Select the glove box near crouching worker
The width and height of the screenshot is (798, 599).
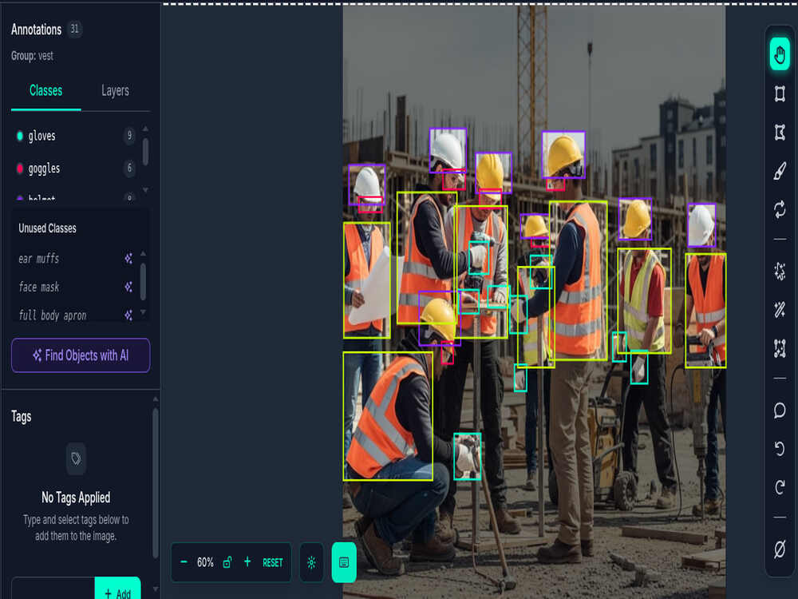(467, 456)
